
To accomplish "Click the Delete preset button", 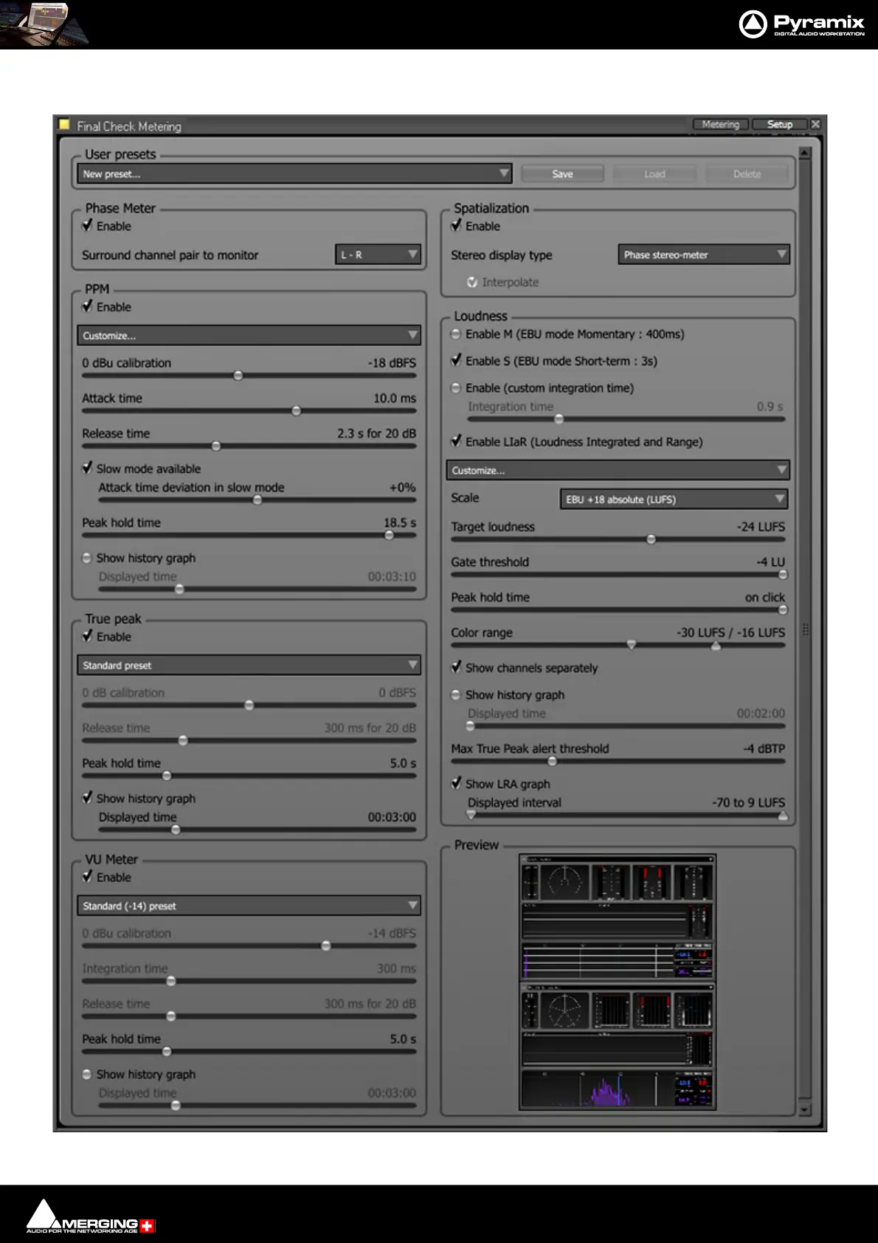I will (747, 174).
